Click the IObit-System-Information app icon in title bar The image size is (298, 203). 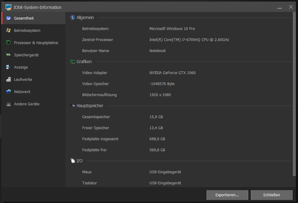click(x=8, y=7)
